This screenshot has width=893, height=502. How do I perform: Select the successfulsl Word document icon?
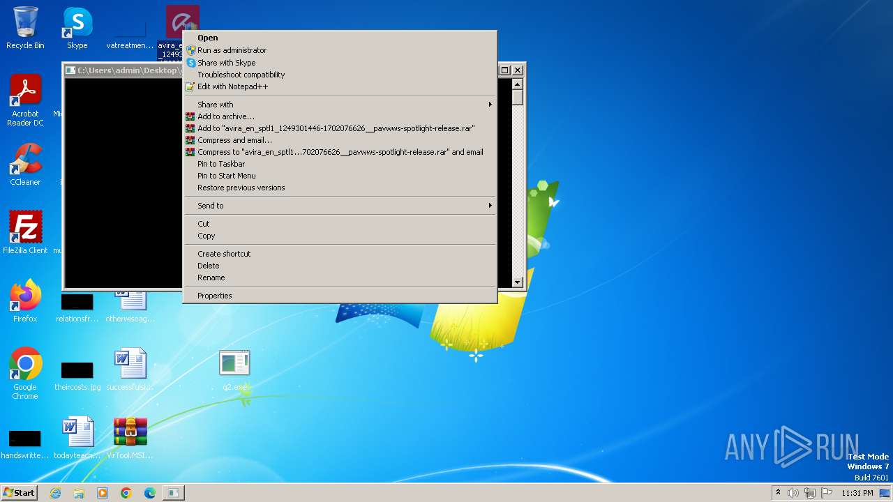point(130,370)
